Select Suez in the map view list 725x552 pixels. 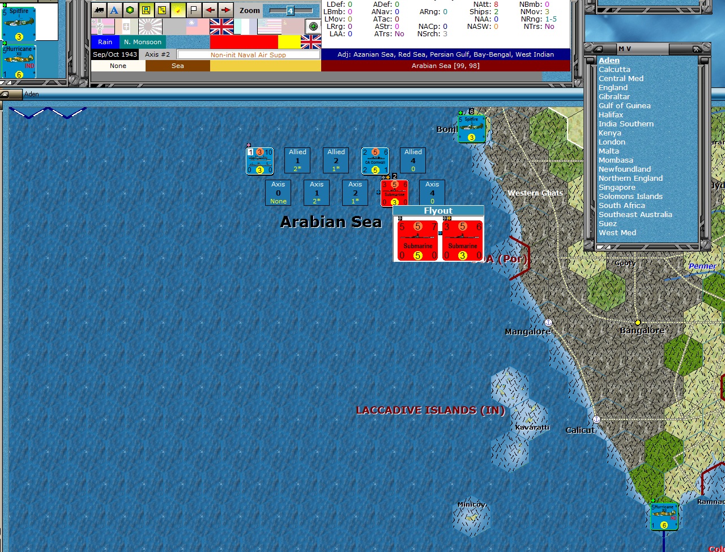pyautogui.click(x=607, y=223)
